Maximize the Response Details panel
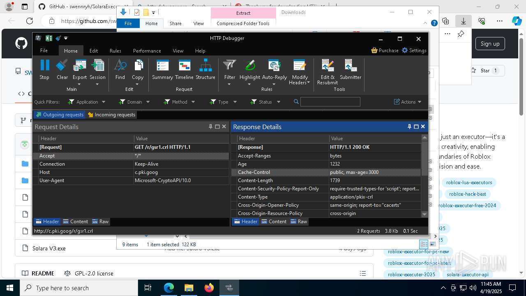 (x=416, y=127)
